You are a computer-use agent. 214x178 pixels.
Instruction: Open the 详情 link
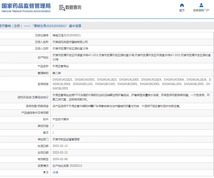tap(55, 172)
